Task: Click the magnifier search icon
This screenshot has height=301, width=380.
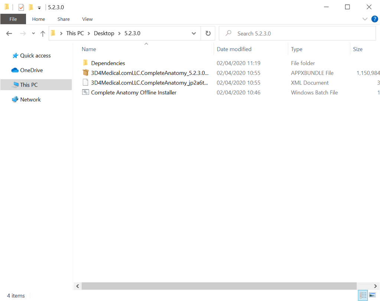Action: 228,33
